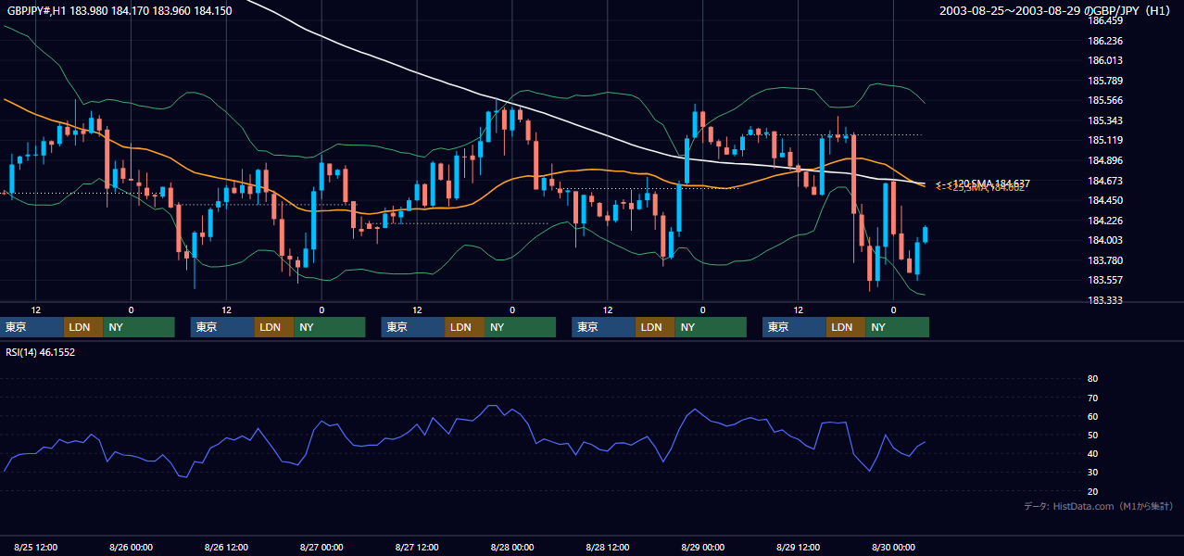Select the 186.013 price axis label
This screenshot has width=1184, height=556.
(1105, 60)
